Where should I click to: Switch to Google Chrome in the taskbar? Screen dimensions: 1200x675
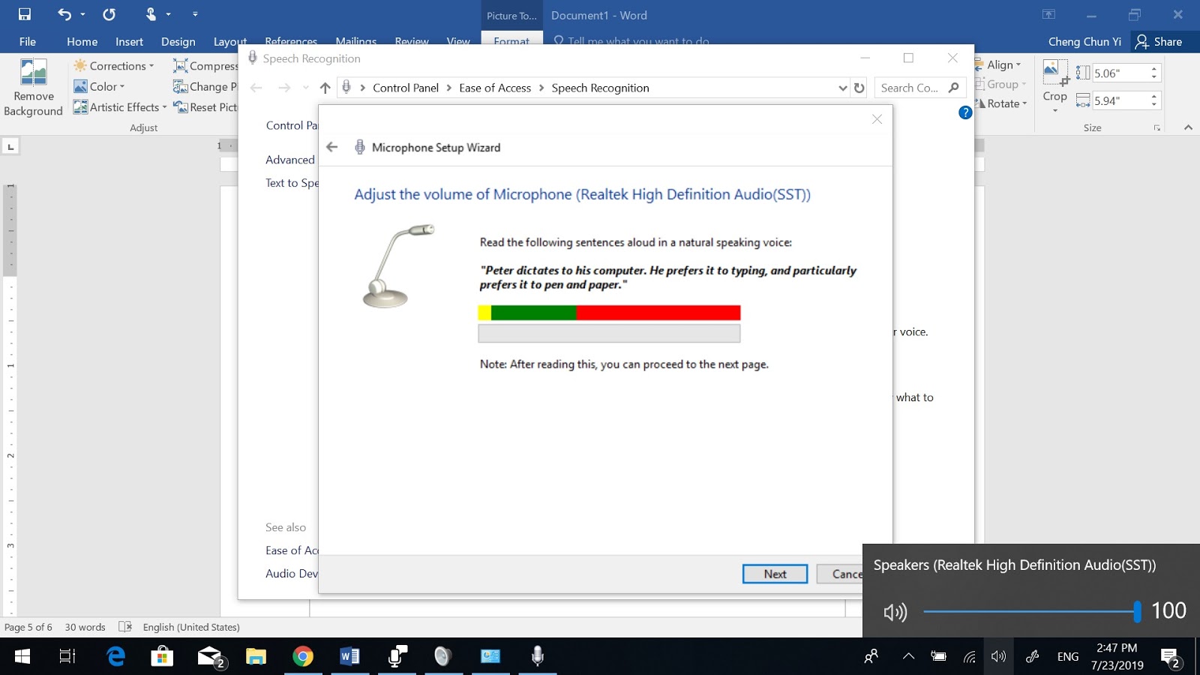(303, 656)
